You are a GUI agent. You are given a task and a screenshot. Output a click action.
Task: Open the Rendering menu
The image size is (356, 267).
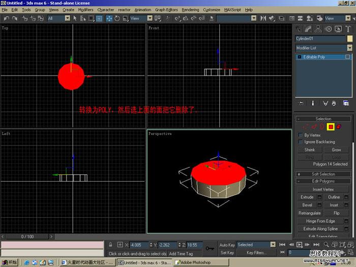tap(190, 10)
